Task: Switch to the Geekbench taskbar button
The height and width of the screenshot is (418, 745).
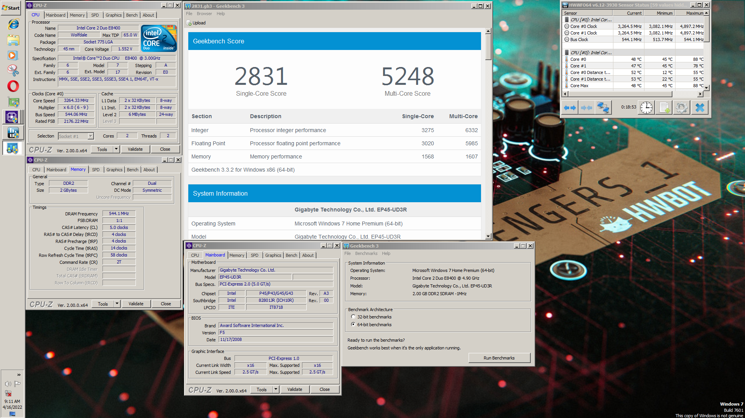Action: pos(12,148)
